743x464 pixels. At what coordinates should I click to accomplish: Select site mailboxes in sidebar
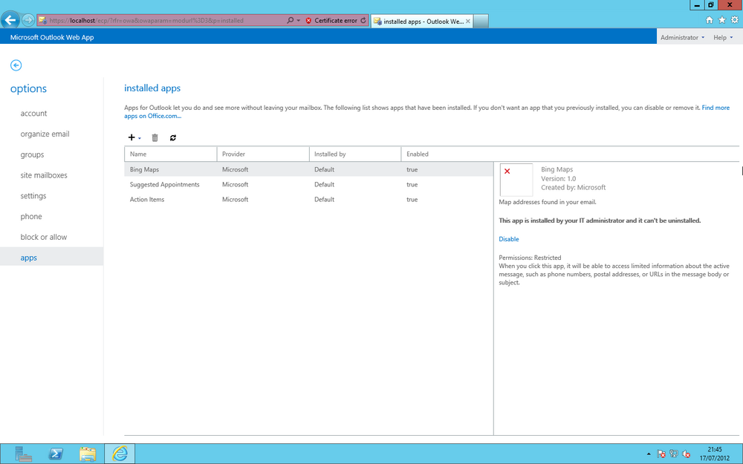click(x=44, y=175)
